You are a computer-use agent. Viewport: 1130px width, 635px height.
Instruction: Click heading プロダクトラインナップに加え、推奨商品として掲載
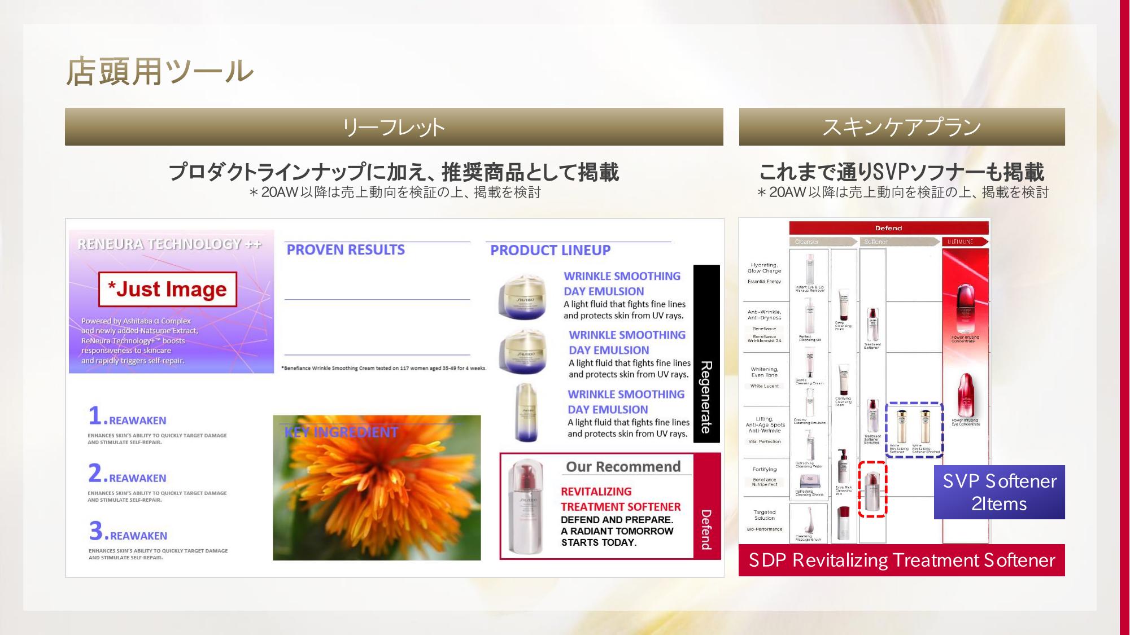click(x=394, y=172)
